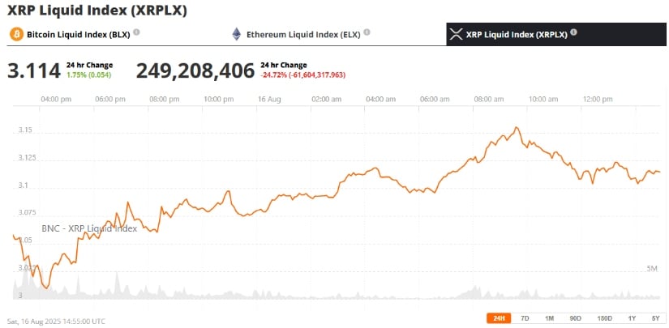This screenshot has height=328, width=669.
Task: Click the orange Bitcoin logo icon
Action: tap(17, 34)
